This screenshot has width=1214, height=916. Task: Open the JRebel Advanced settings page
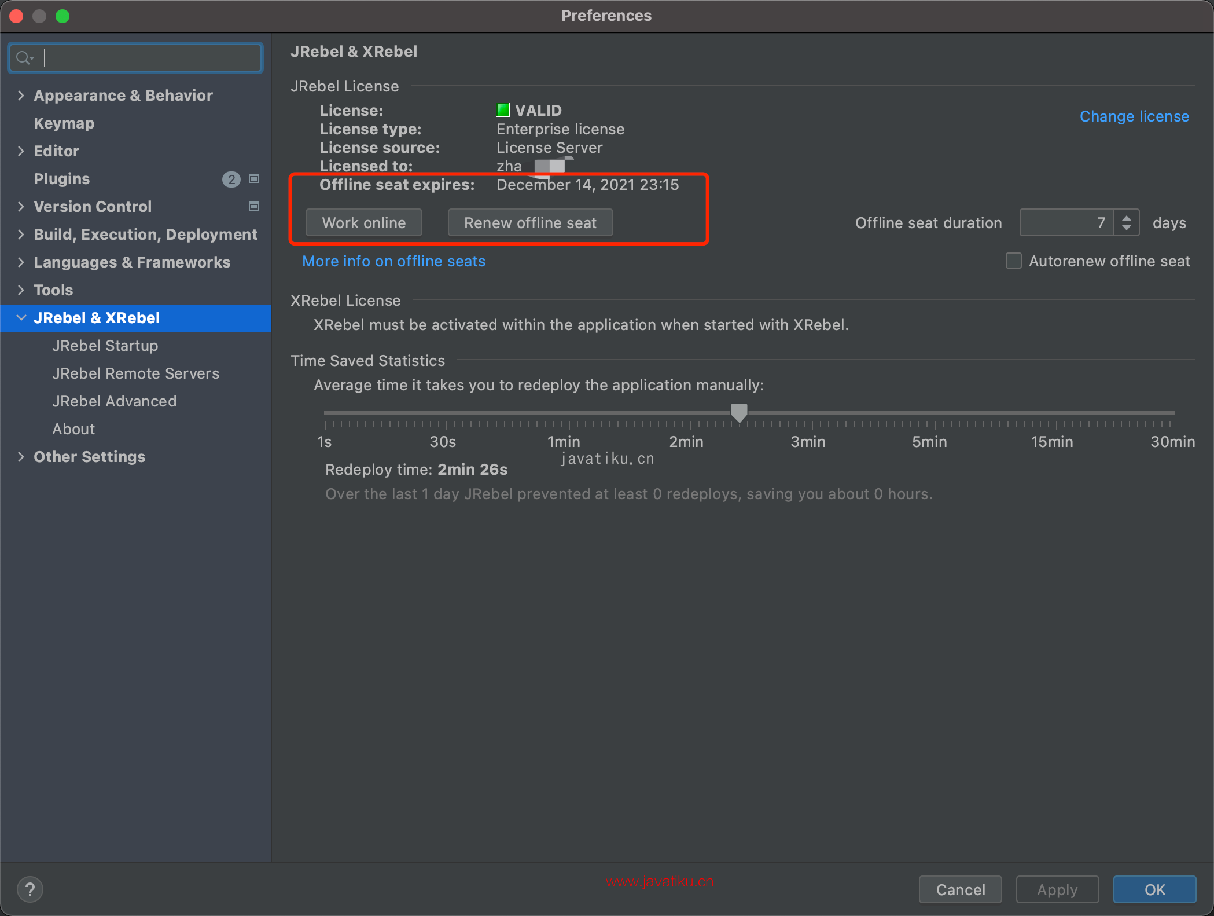[x=114, y=401]
